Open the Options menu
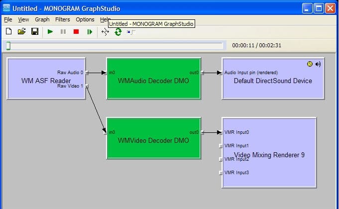The height and width of the screenshot is (209, 339). 85,19
